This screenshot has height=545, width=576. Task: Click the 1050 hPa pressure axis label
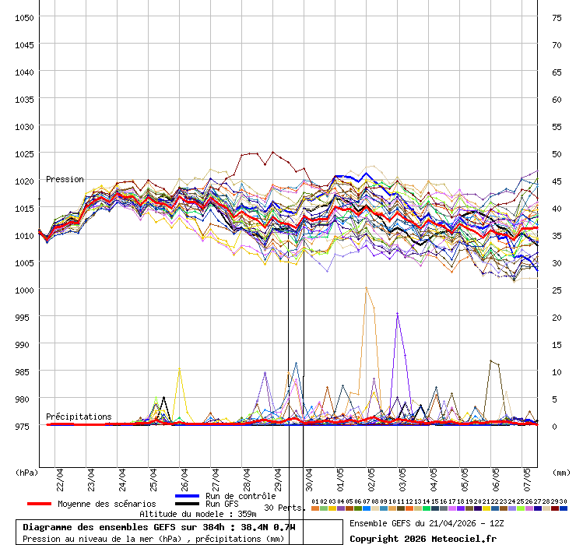(24, 17)
